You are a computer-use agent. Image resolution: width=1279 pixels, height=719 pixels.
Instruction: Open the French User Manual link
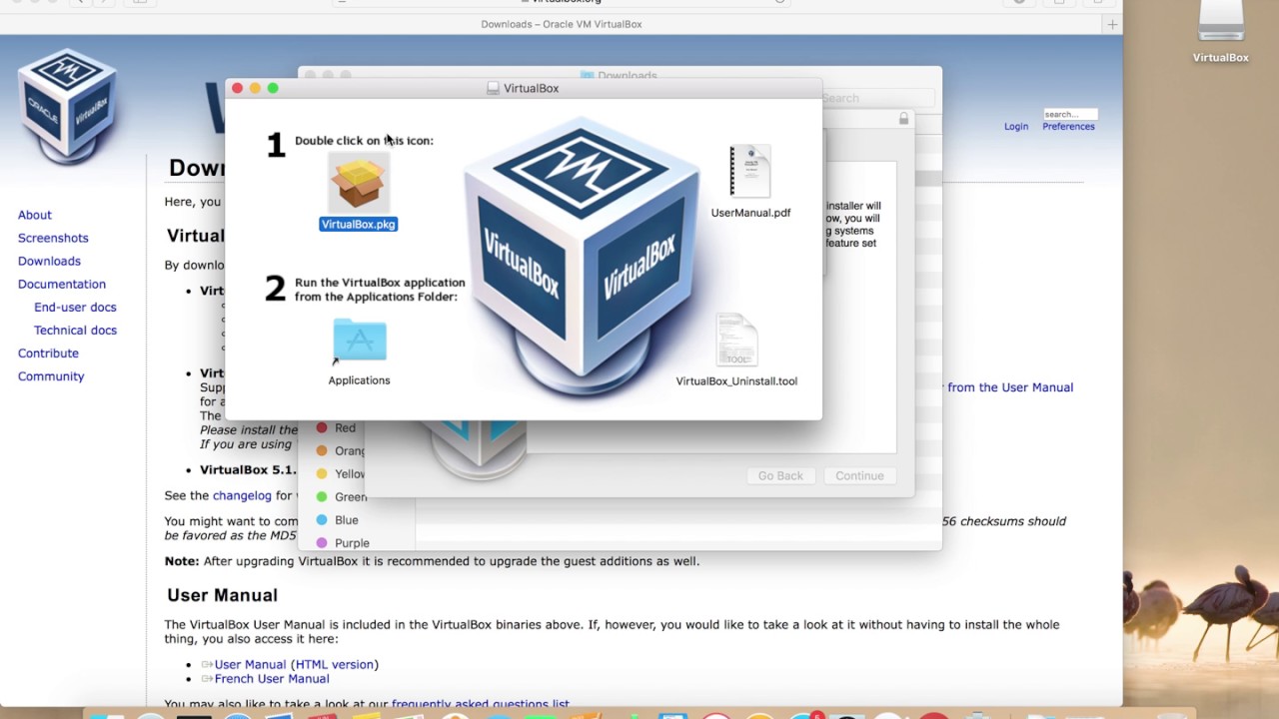pyautogui.click(x=272, y=679)
